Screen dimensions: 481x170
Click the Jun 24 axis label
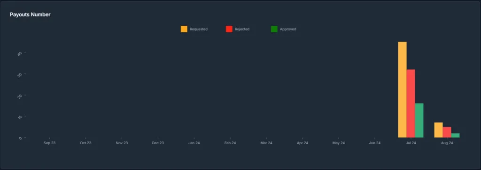click(x=374, y=143)
